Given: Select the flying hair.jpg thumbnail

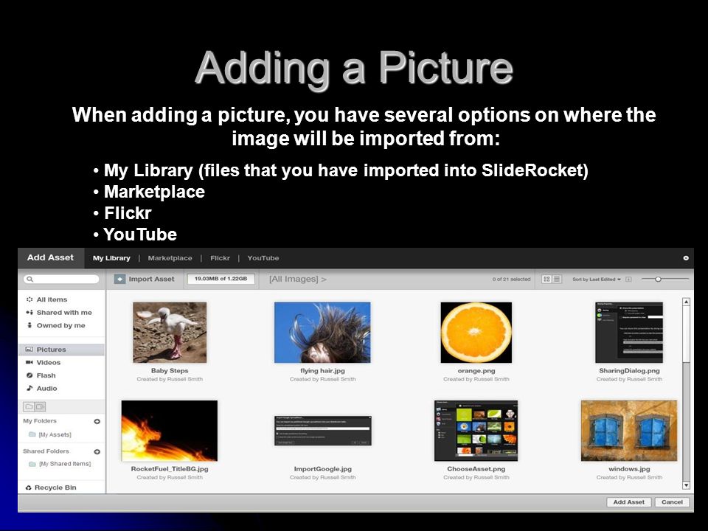Looking at the screenshot, I should (x=322, y=333).
